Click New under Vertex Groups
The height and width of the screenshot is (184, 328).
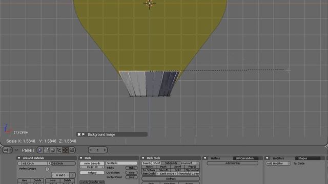(25, 180)
